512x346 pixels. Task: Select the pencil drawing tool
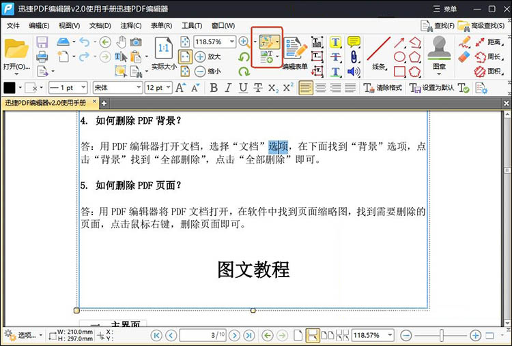tap(464, 42)
